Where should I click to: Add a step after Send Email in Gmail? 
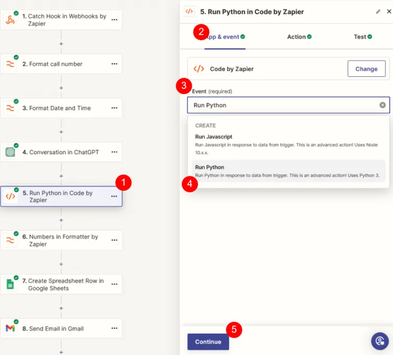click(x=61, y=352)
